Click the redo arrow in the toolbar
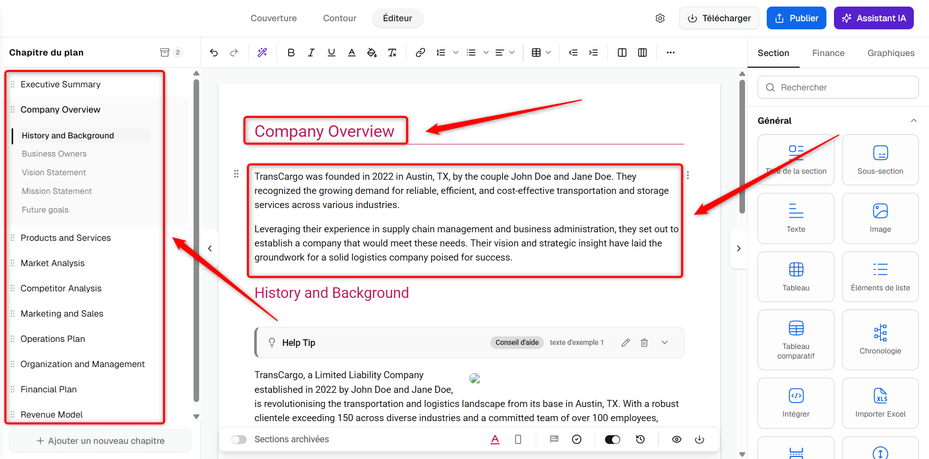929x459 pixels. point(234,53)
